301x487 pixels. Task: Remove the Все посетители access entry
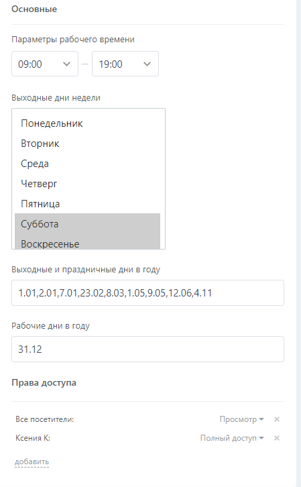(276, 419)
